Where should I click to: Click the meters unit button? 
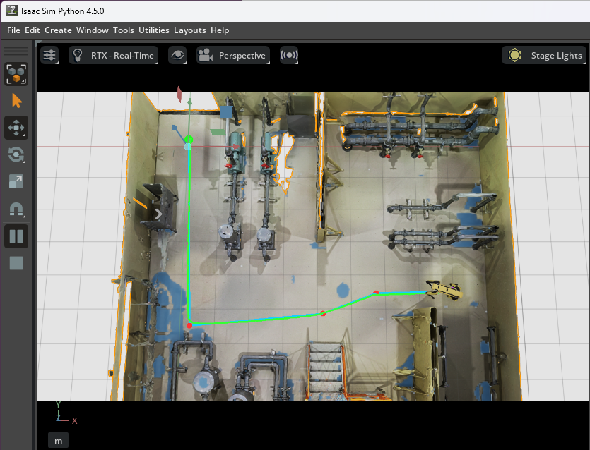tap(59, 441)
